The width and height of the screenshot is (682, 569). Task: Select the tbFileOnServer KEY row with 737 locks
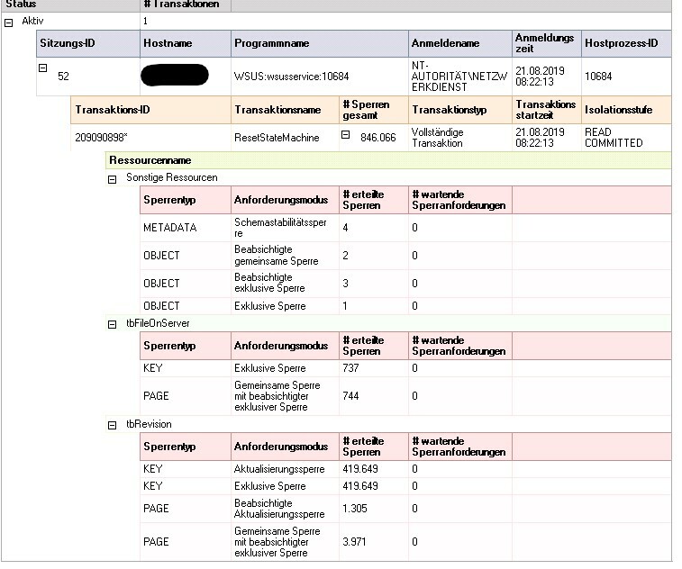coord(405,368)
